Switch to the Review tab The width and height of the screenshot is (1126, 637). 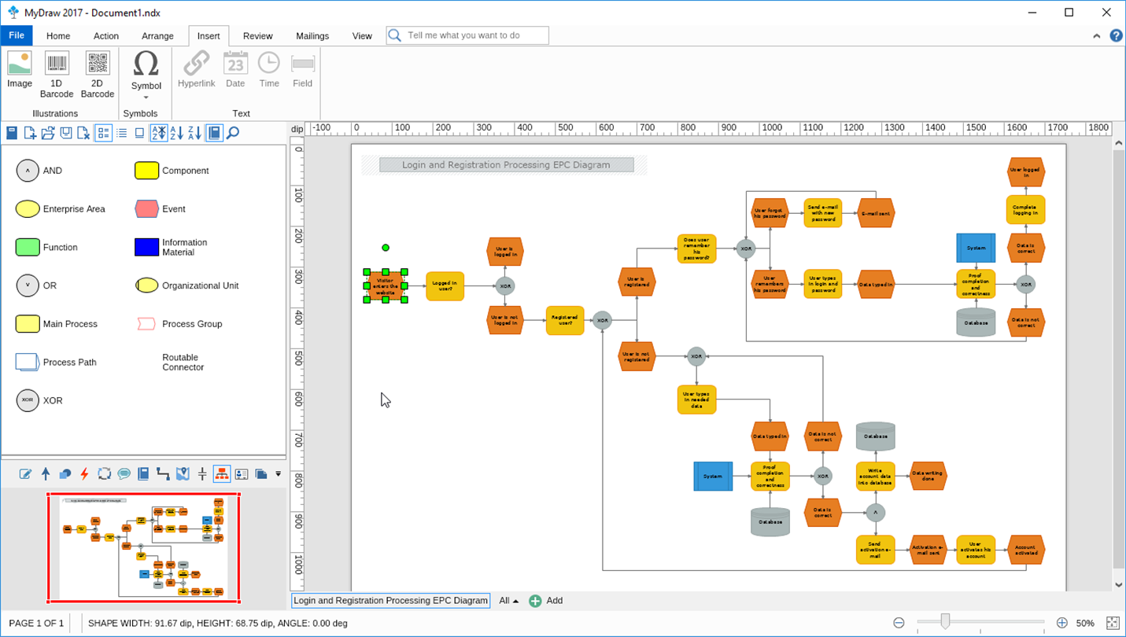(x=258, y=36)
